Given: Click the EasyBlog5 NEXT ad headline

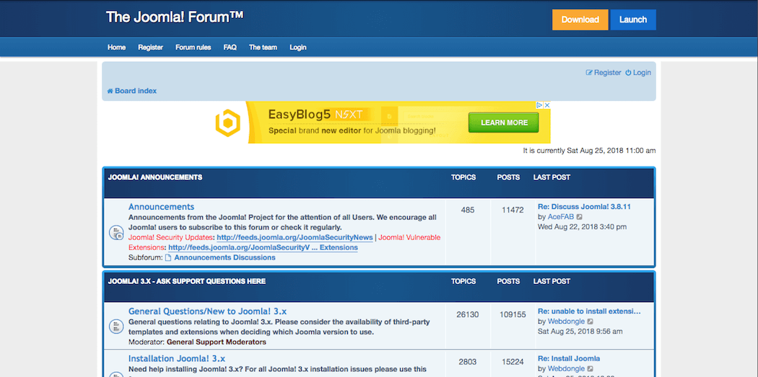Looking at the screenshot, I should pos(316,115).
